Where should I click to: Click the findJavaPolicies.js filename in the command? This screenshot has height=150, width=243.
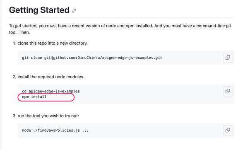59,130
